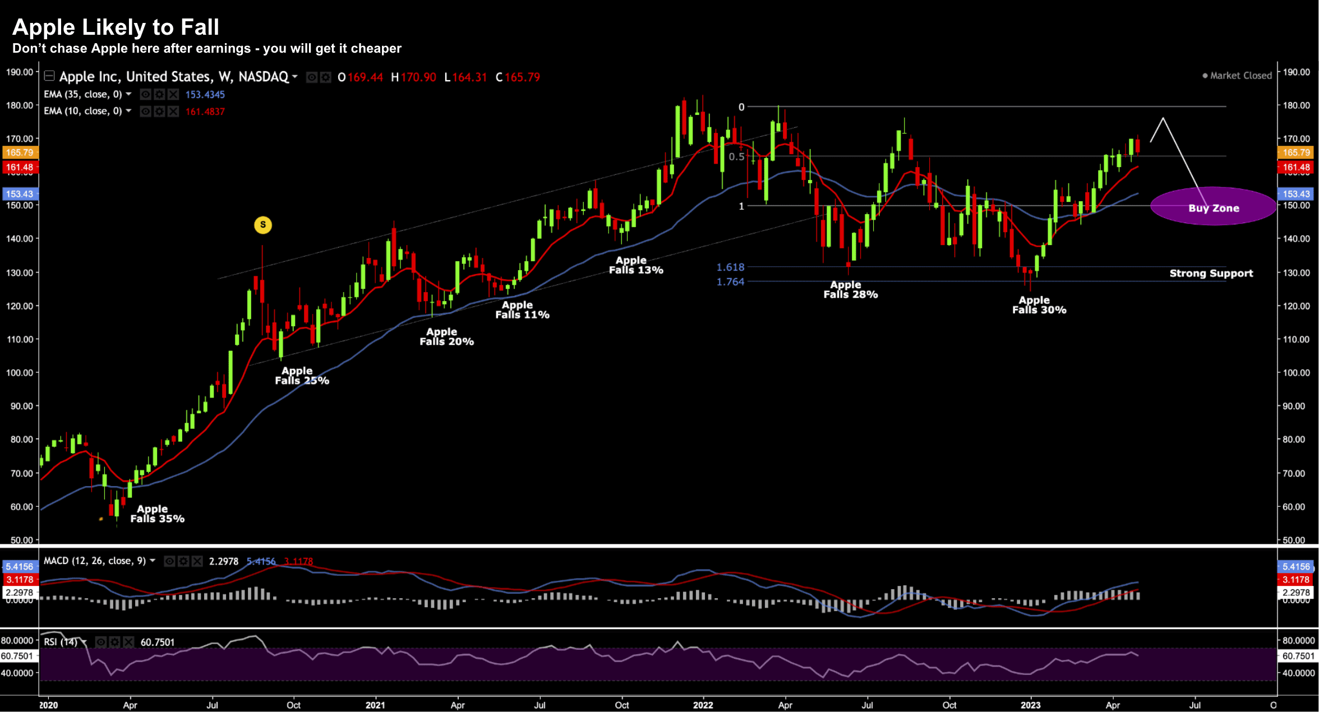Toggle visibility eye for EMA 35
1319x712 pixels.
coord(145,95)
